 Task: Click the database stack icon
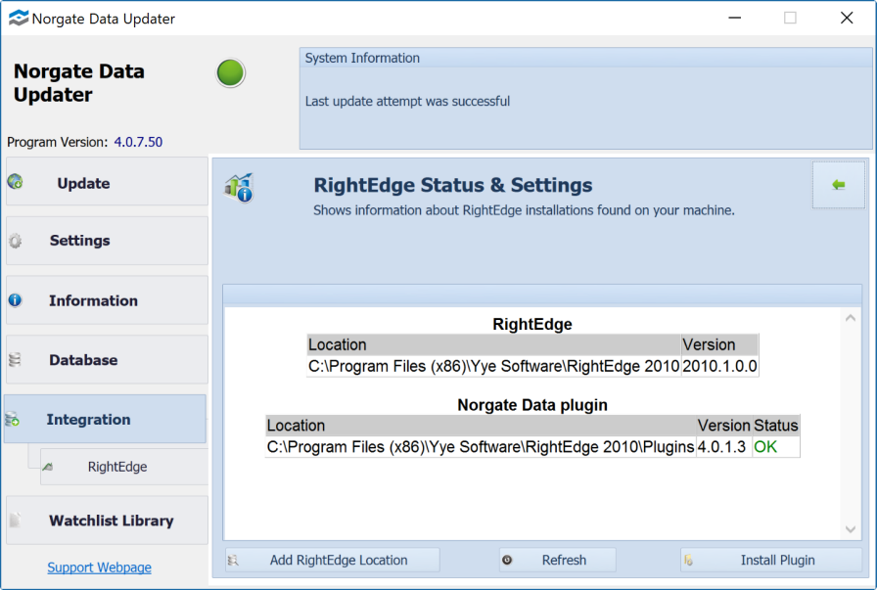(x=16, y=360)
